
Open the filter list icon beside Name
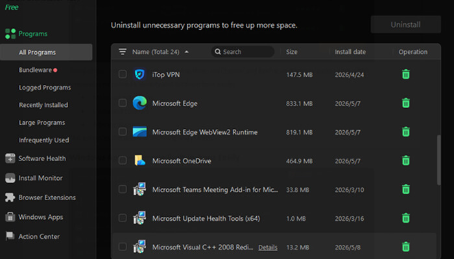pos(123,52)
